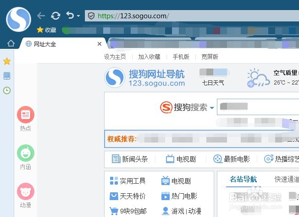Screen dimensions: 299x217
Task: Click the weather cloud icon
Action: coord(258,78)
